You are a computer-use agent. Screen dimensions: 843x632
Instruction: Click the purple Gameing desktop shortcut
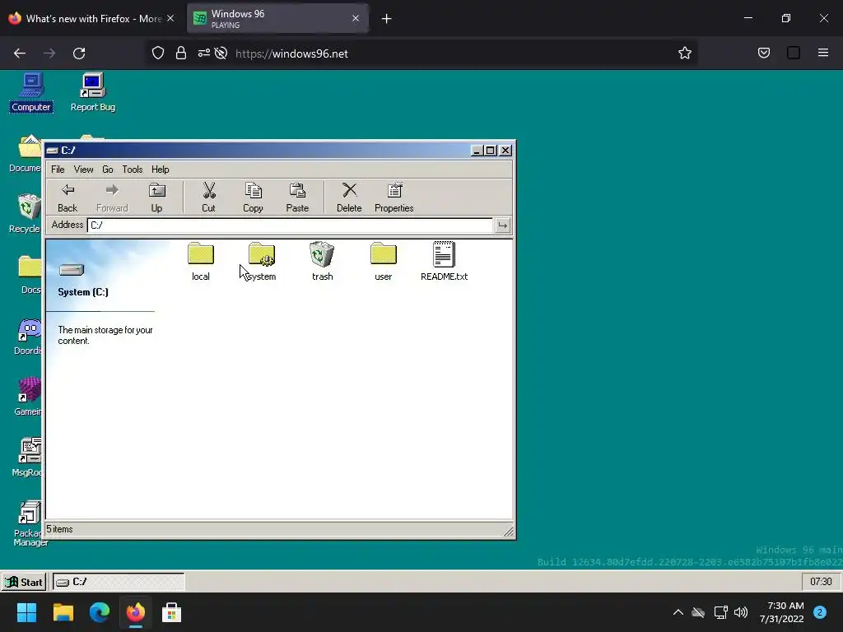click(x=28, y=397)
